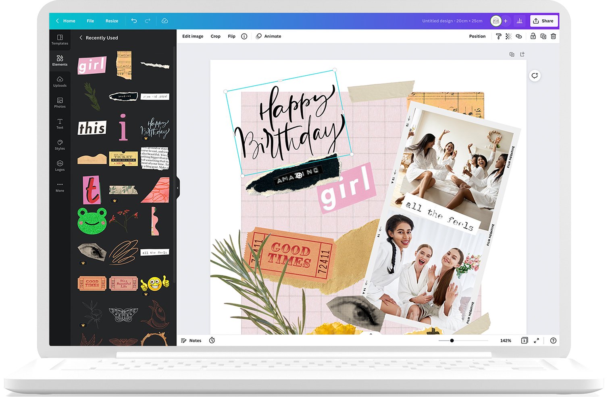The image size is (608, 397).
Task: Expand the hidden elements row arrow
Action: pyautogui.click(x=371, y=334)
